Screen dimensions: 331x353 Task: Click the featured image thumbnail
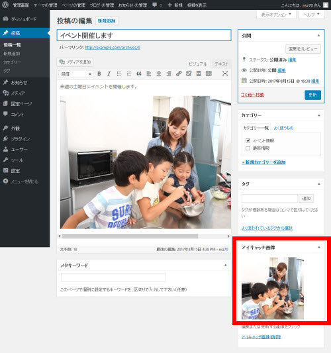point(273,288)
